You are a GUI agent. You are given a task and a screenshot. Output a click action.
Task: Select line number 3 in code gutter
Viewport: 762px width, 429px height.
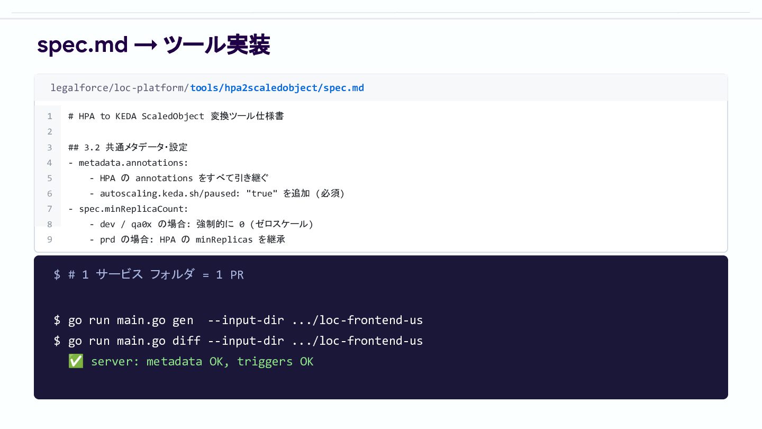[x=50, y=147]
